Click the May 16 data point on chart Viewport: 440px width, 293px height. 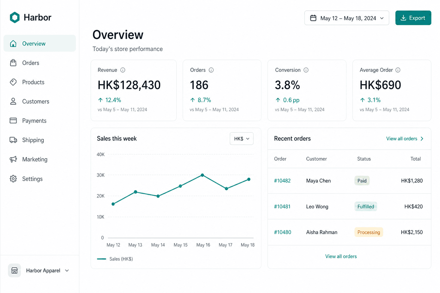coord(203,175)
